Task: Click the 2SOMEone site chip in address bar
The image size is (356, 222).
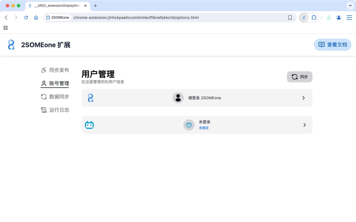Action: 58,17
